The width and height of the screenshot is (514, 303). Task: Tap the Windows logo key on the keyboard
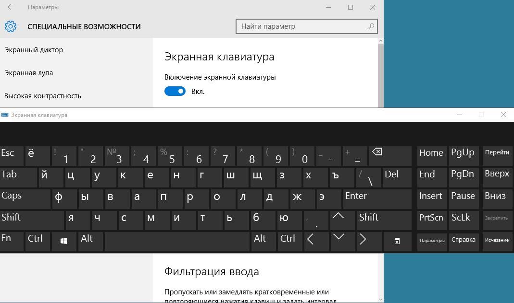[63, 241]
